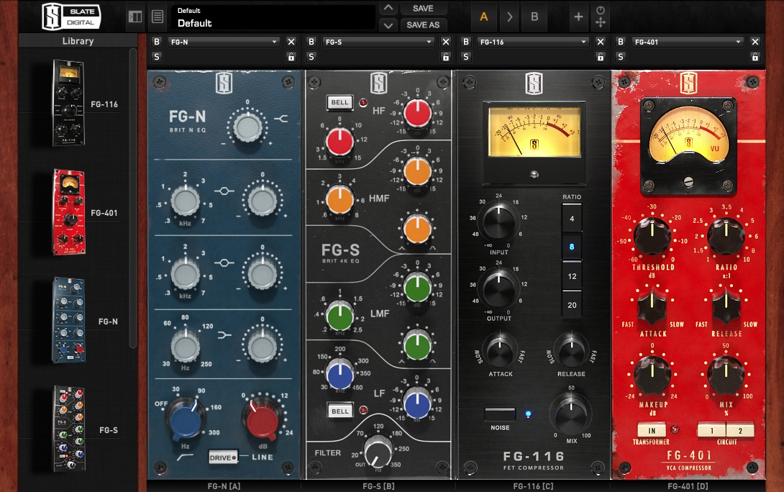Bypass the FG-N module with B
This screenshot has width=784, height=492.
tap(157, 42)
